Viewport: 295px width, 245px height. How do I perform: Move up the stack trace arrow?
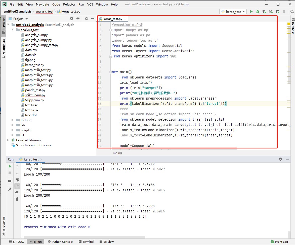[17, 167]
